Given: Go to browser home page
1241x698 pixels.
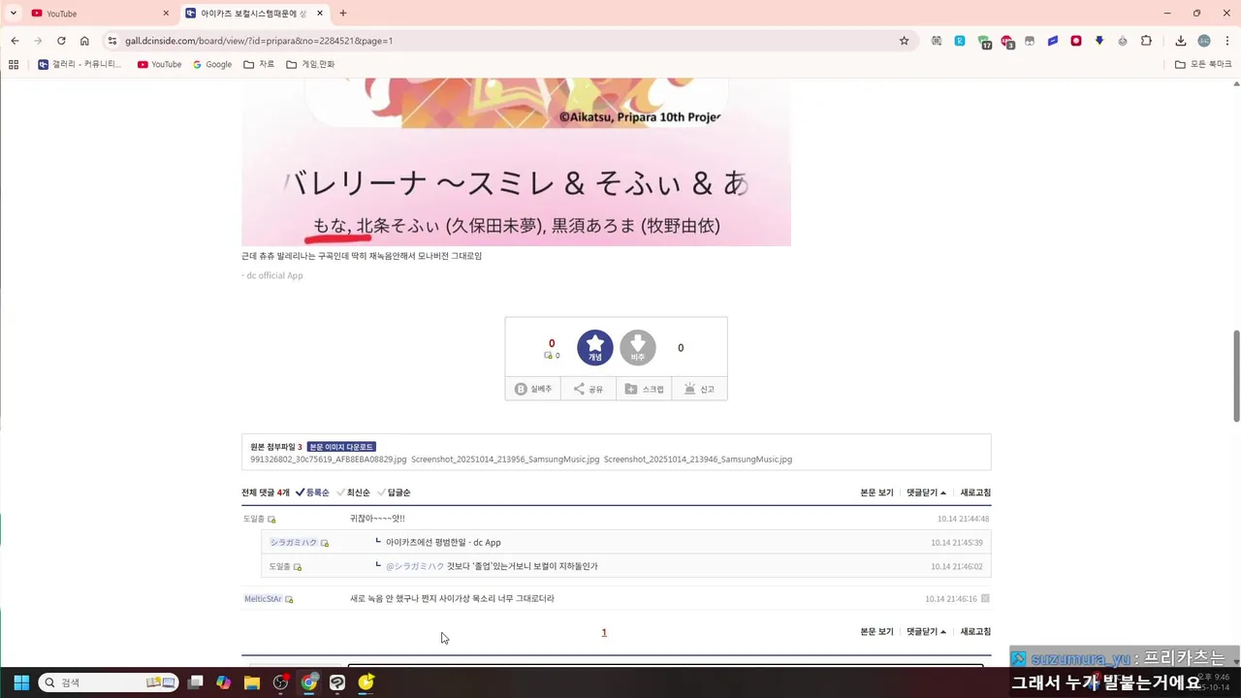Looking at the screenshot, I should click(84, 41).
